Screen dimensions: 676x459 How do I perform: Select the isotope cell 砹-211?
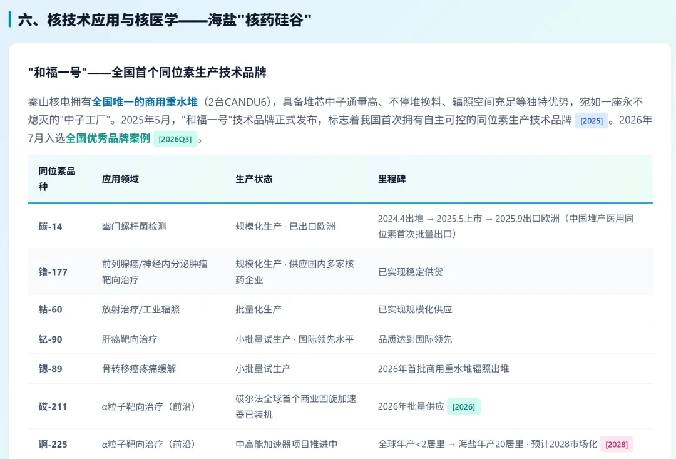tap(53, 406)
